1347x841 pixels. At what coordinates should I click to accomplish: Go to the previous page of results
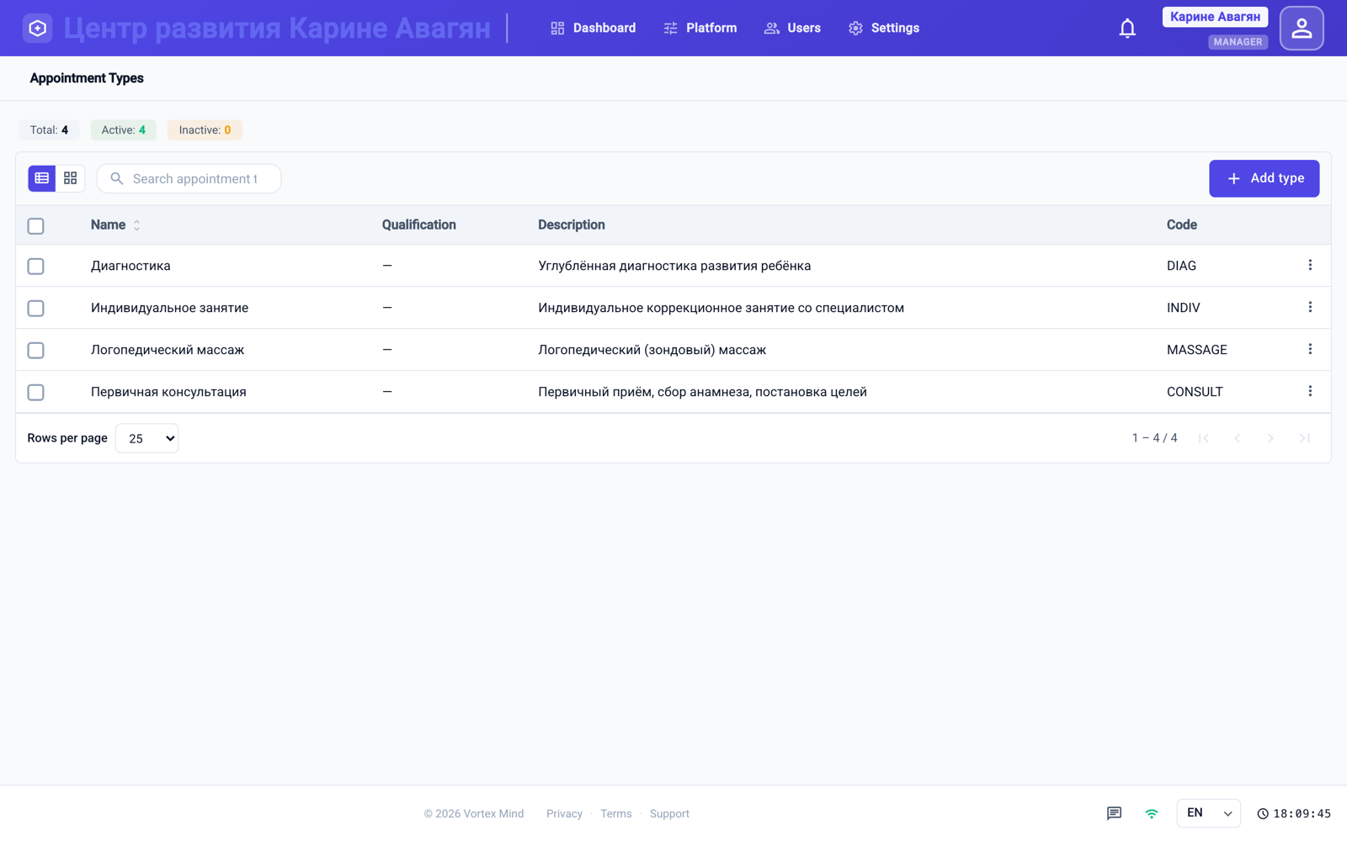click(x=1238, y=438)
